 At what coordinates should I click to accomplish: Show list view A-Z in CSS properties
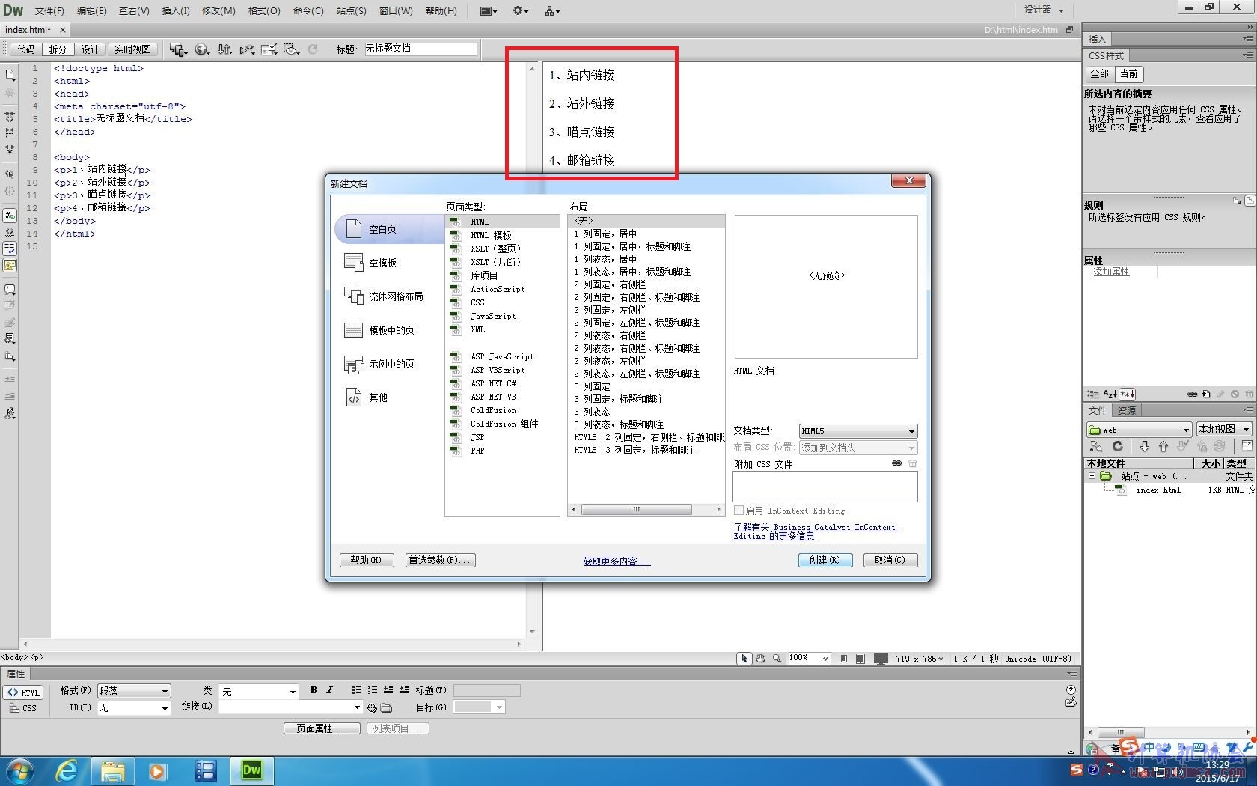1110,394
